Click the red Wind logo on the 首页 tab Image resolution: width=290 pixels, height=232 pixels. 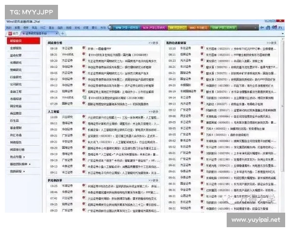tap(10, 33)
